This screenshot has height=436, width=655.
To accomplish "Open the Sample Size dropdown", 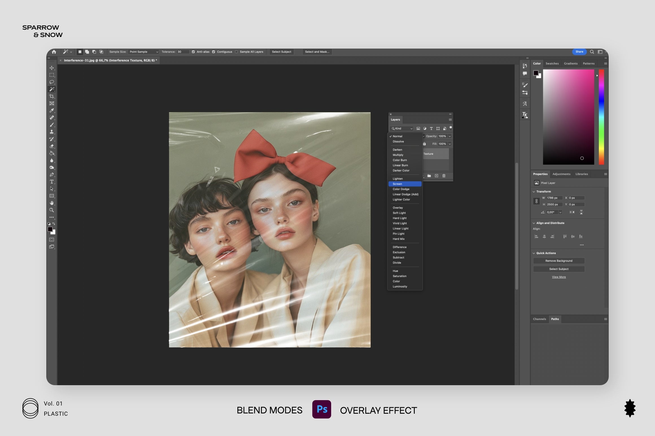I will click(x=144, y=52).
